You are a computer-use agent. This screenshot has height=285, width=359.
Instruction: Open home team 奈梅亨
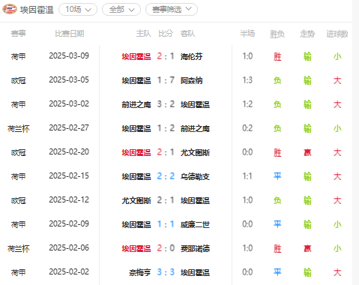(140, 272)
